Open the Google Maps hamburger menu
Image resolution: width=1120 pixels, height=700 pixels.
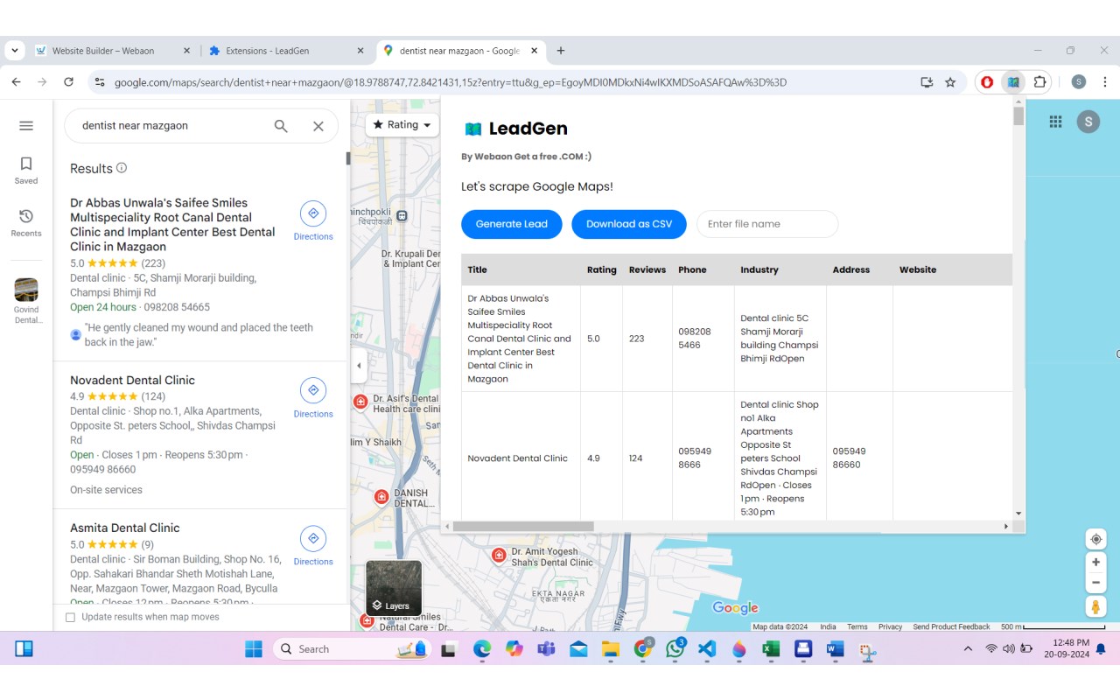click(x=26, y=125)
